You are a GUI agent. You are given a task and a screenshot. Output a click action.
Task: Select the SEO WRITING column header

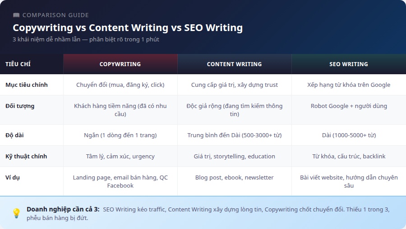click(349, 64)
